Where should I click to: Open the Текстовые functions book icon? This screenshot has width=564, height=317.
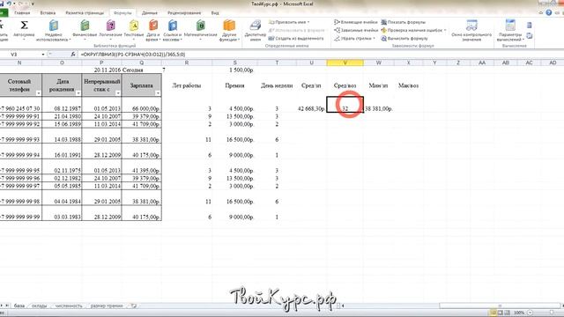tap(134, 26)
